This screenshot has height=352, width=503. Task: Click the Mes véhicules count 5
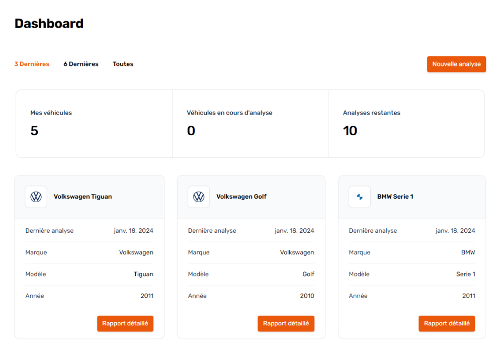tap(34, 131)
